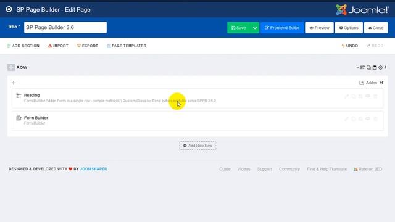Click Undo
395x222 pixels.
click(x=350, y=46)
